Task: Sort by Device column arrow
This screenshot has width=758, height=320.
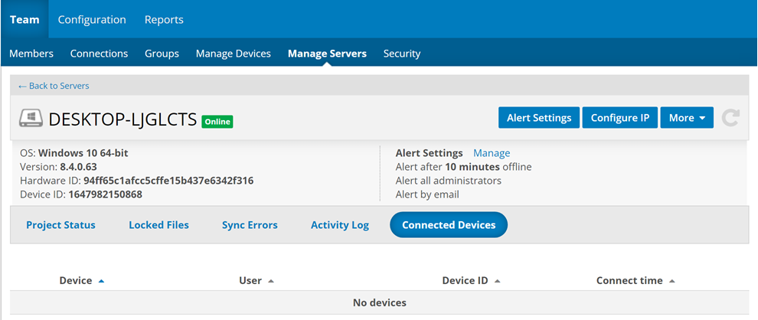Action: pos(101,281)
